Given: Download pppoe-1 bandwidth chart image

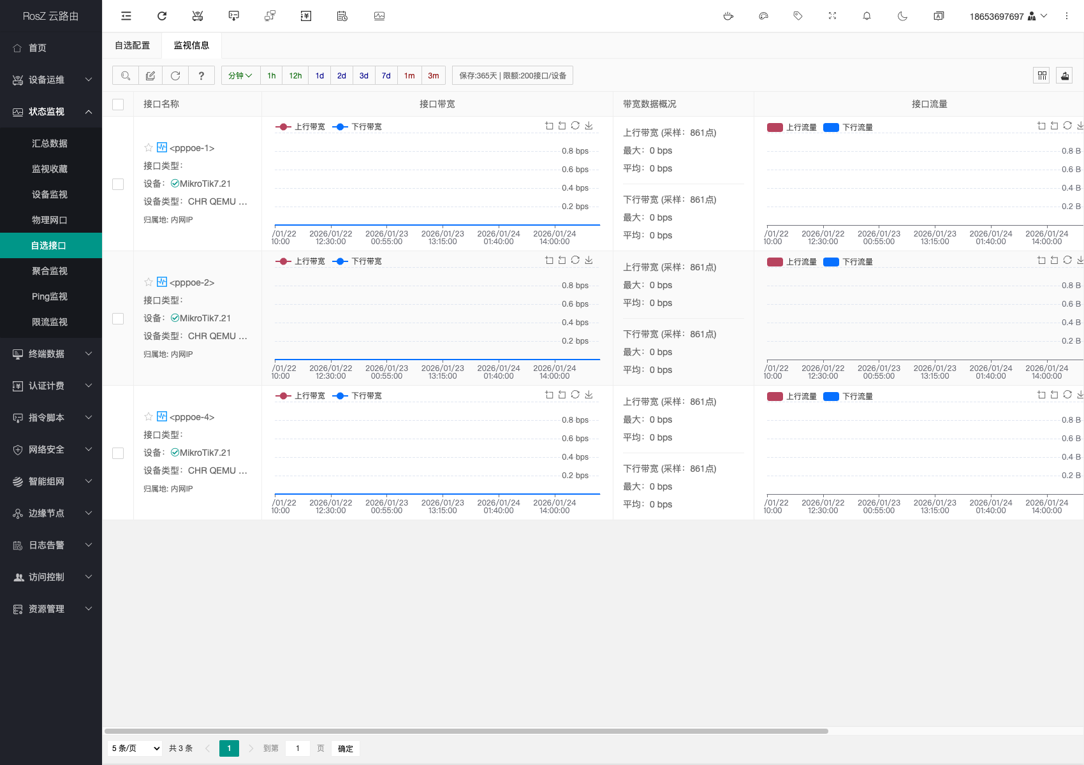Looking at the screenshot, I should pyautogui.click(x=589, y=126).
